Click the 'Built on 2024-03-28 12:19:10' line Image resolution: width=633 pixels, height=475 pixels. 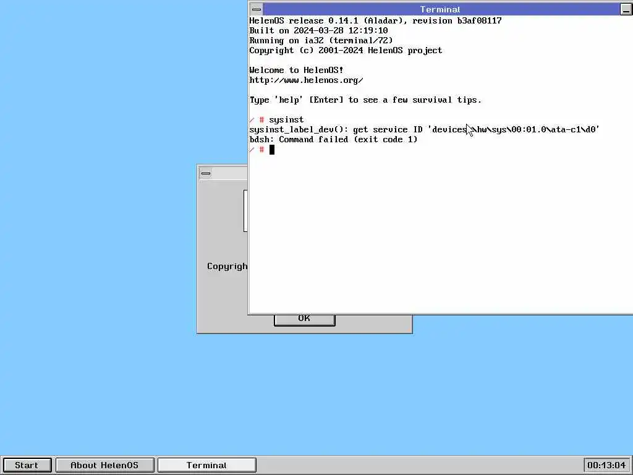(x=318, y=30)
